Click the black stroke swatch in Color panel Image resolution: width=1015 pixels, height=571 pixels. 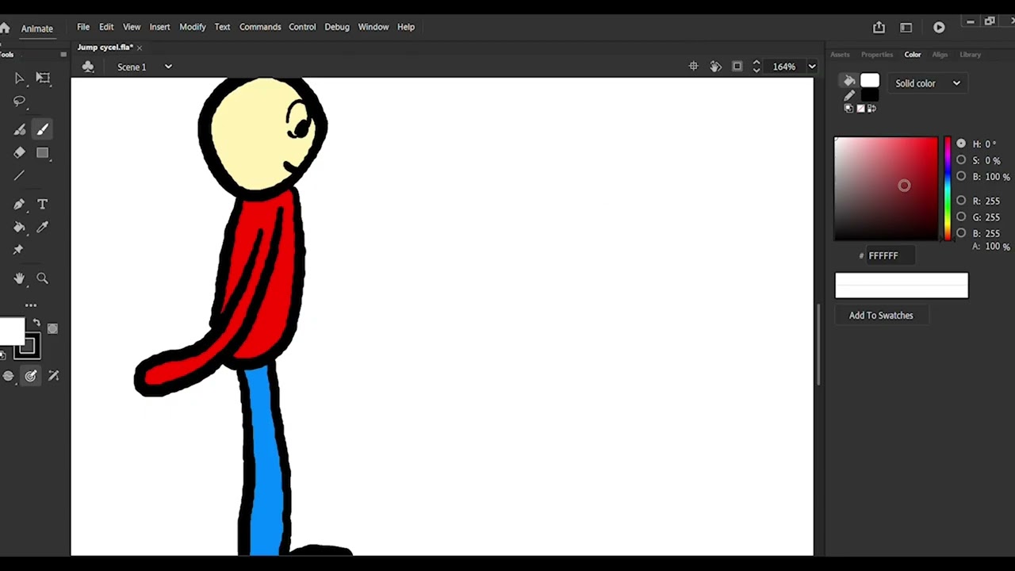[x=870, y=96]
